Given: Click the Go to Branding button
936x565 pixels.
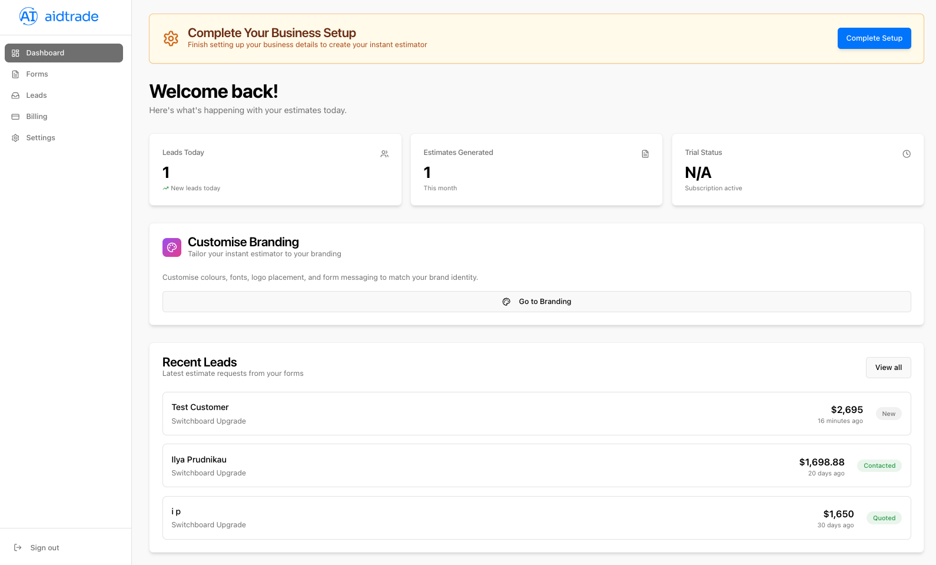Looking at the screenshot, I should click(536, 302).
